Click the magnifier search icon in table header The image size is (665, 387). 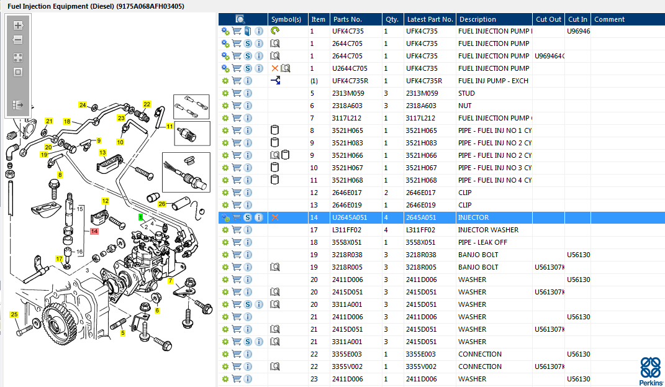click(x=240, y=19)
